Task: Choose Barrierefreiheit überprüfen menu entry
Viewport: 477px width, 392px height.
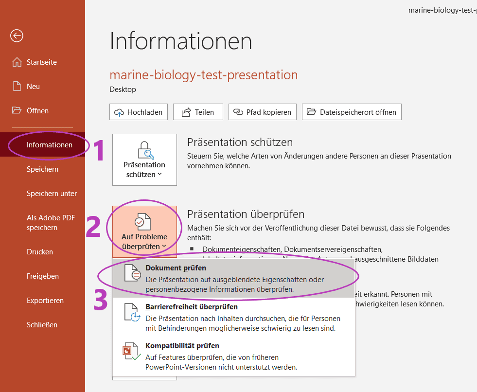Action: (233, 317)
